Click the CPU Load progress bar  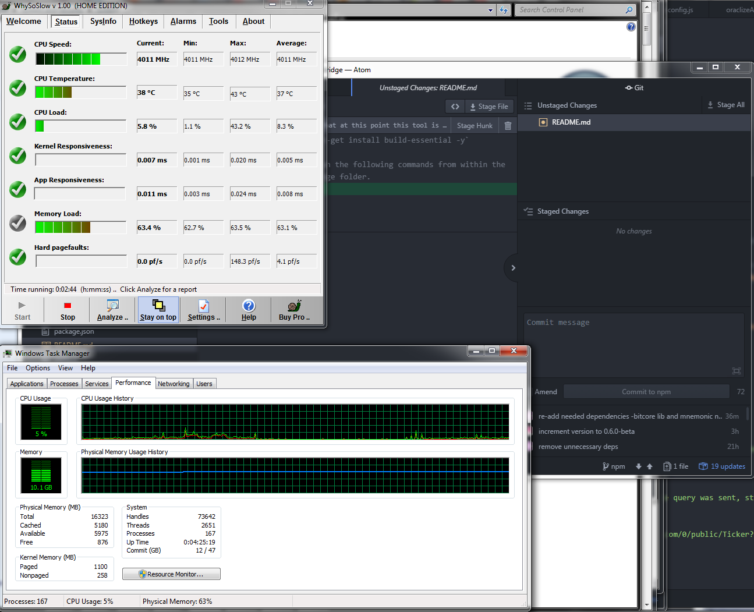81,126
